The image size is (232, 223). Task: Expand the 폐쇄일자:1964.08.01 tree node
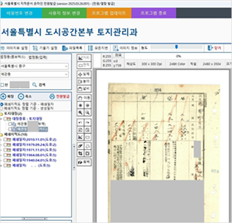point(1,155)
